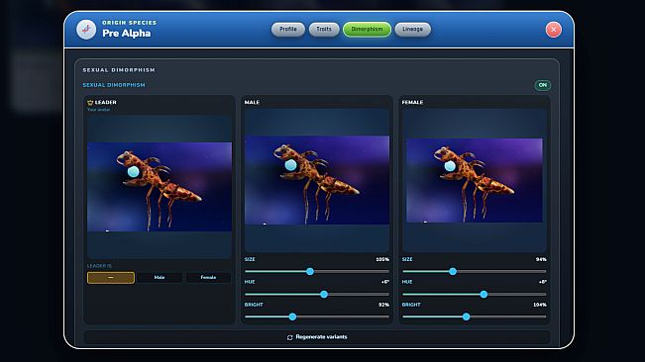The image size is (645, 362).
Task: Click the Male bright value 92%
Action: pos(383,305)
